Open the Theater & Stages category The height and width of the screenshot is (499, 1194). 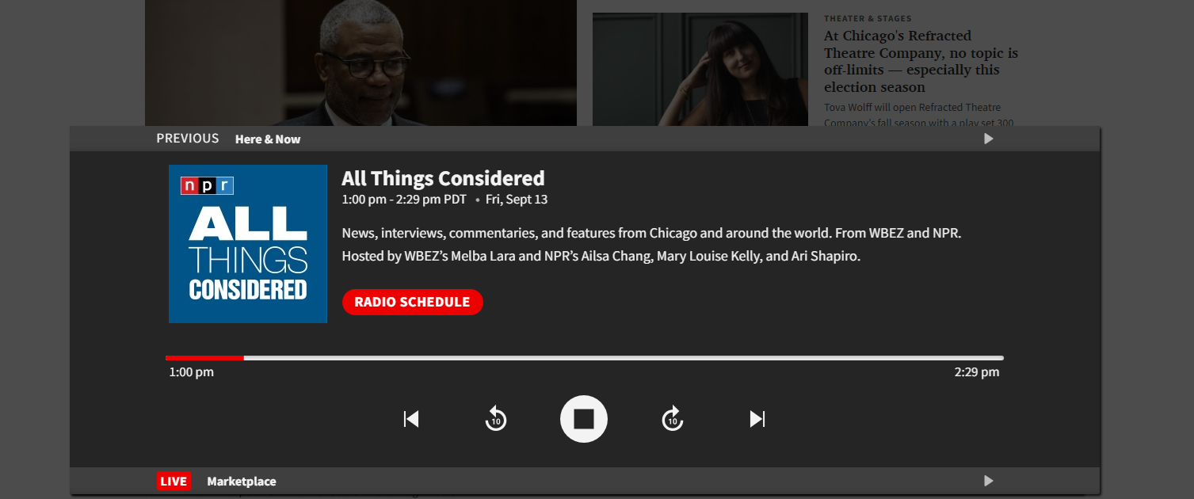coord(868,18)
